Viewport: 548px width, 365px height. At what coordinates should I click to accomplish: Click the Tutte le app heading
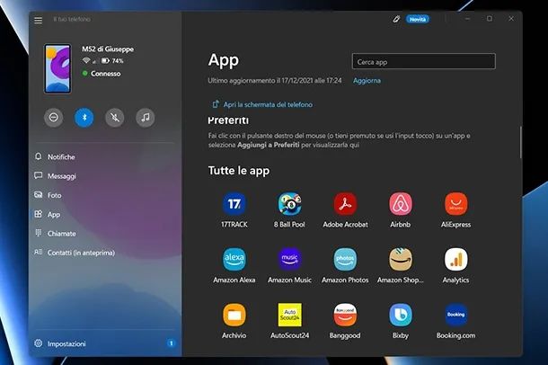(239, 171)
